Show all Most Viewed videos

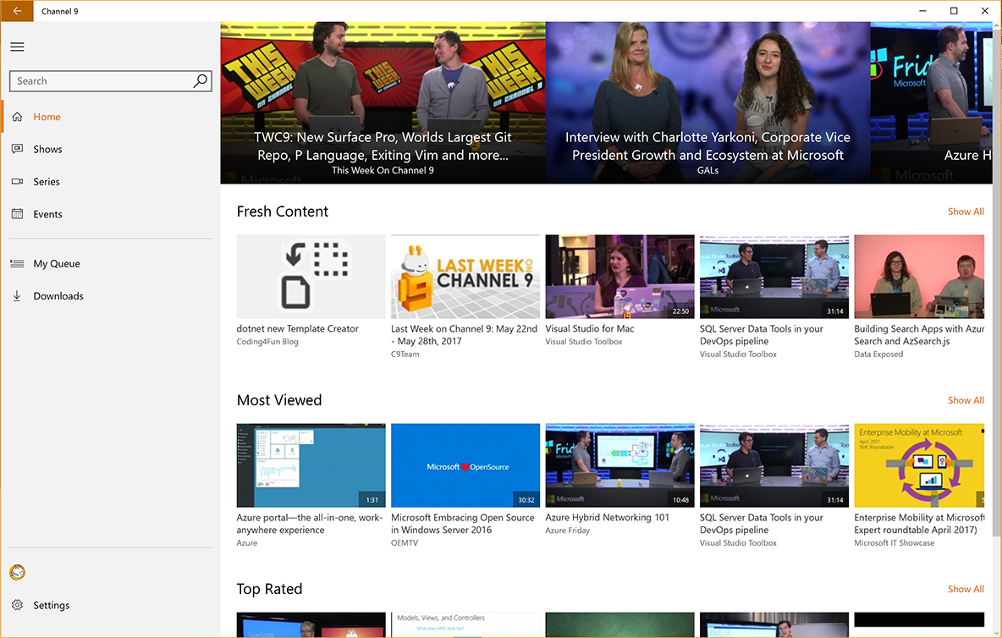966,400
